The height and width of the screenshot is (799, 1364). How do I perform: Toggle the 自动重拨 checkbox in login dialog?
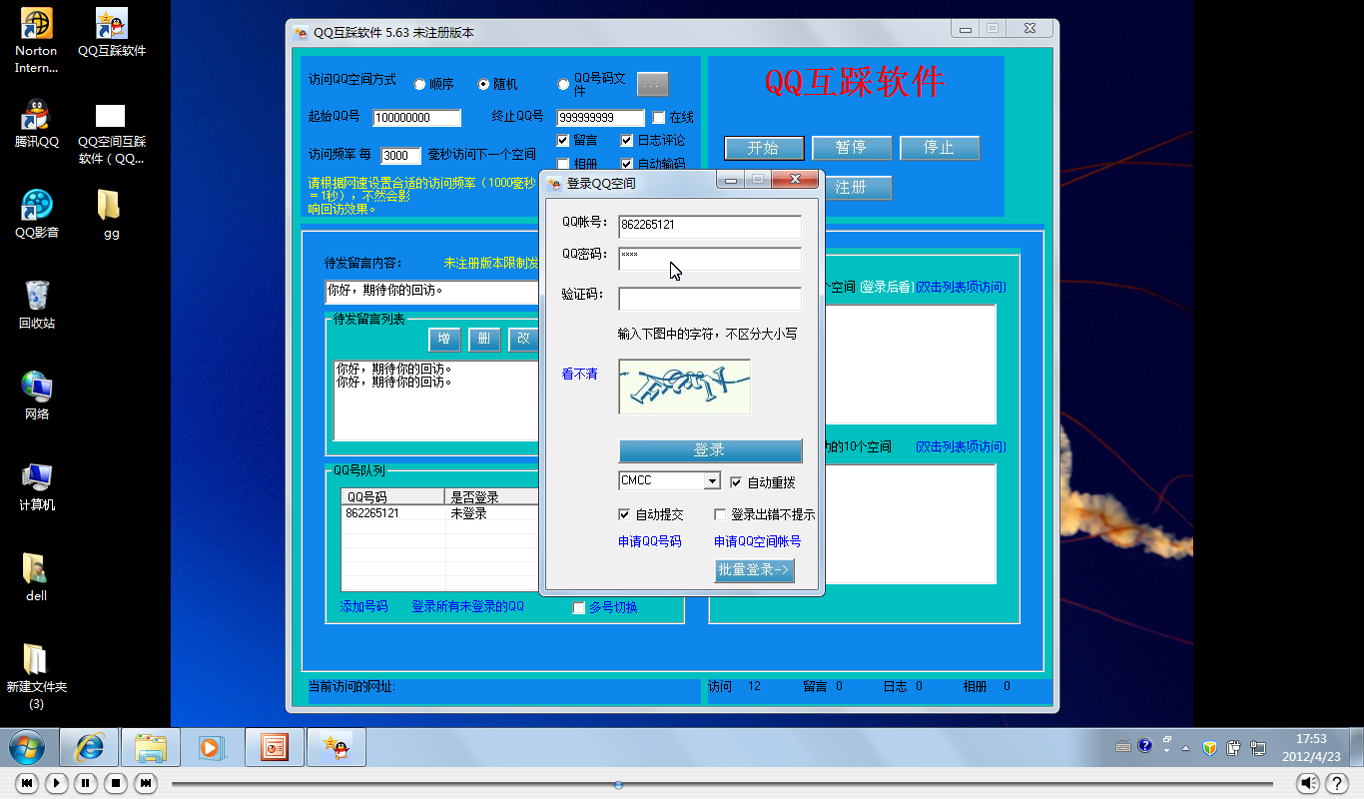coord(737,482)
